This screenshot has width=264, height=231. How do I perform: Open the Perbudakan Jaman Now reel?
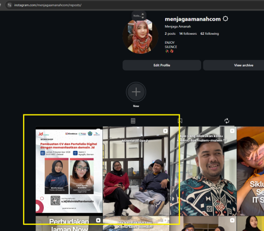[69, 224]
